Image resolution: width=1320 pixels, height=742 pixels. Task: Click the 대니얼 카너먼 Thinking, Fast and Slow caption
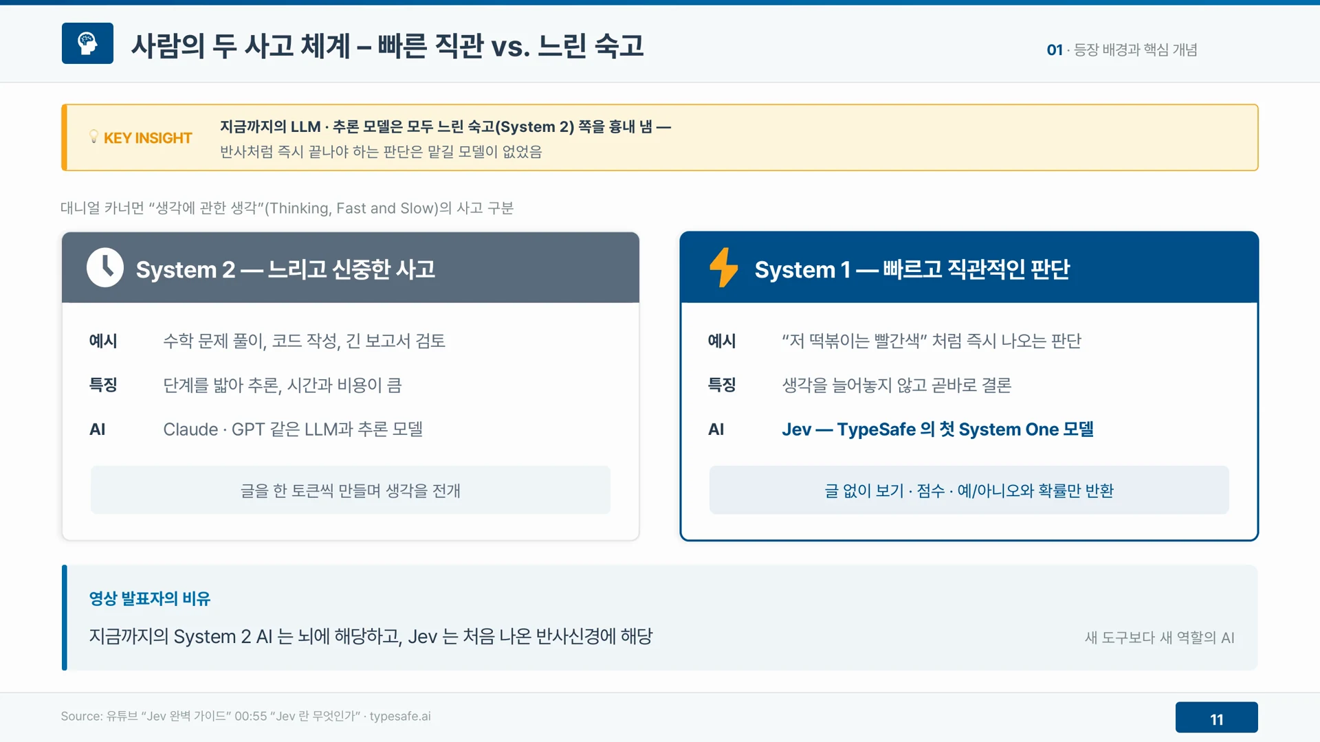click(287, 208)
